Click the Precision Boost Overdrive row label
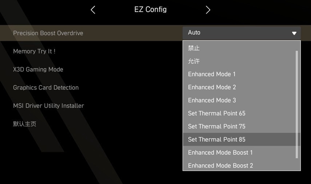The height and width of the screenshot is (184, 311). click(x=48, y=33)
